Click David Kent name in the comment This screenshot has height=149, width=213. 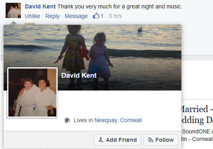pos(40,6)
